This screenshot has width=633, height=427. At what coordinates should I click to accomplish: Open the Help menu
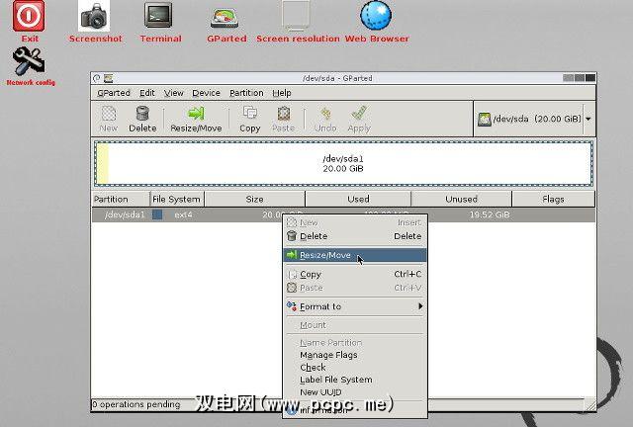click(x=281, y=93)
